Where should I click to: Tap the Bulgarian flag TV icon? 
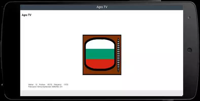102,55
